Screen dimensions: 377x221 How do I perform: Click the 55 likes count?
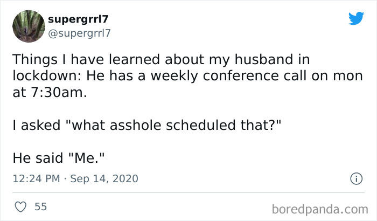(39, 207)
